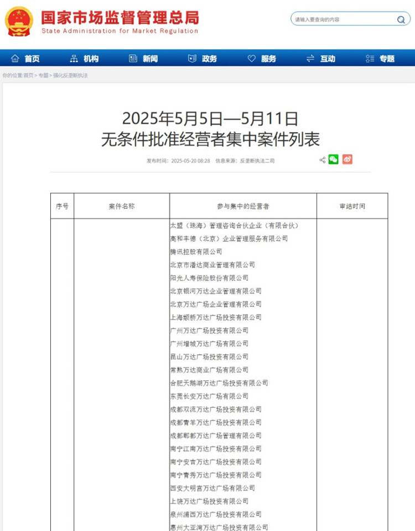
Task: Open the 首页 menu label
Action: point(32,59)
